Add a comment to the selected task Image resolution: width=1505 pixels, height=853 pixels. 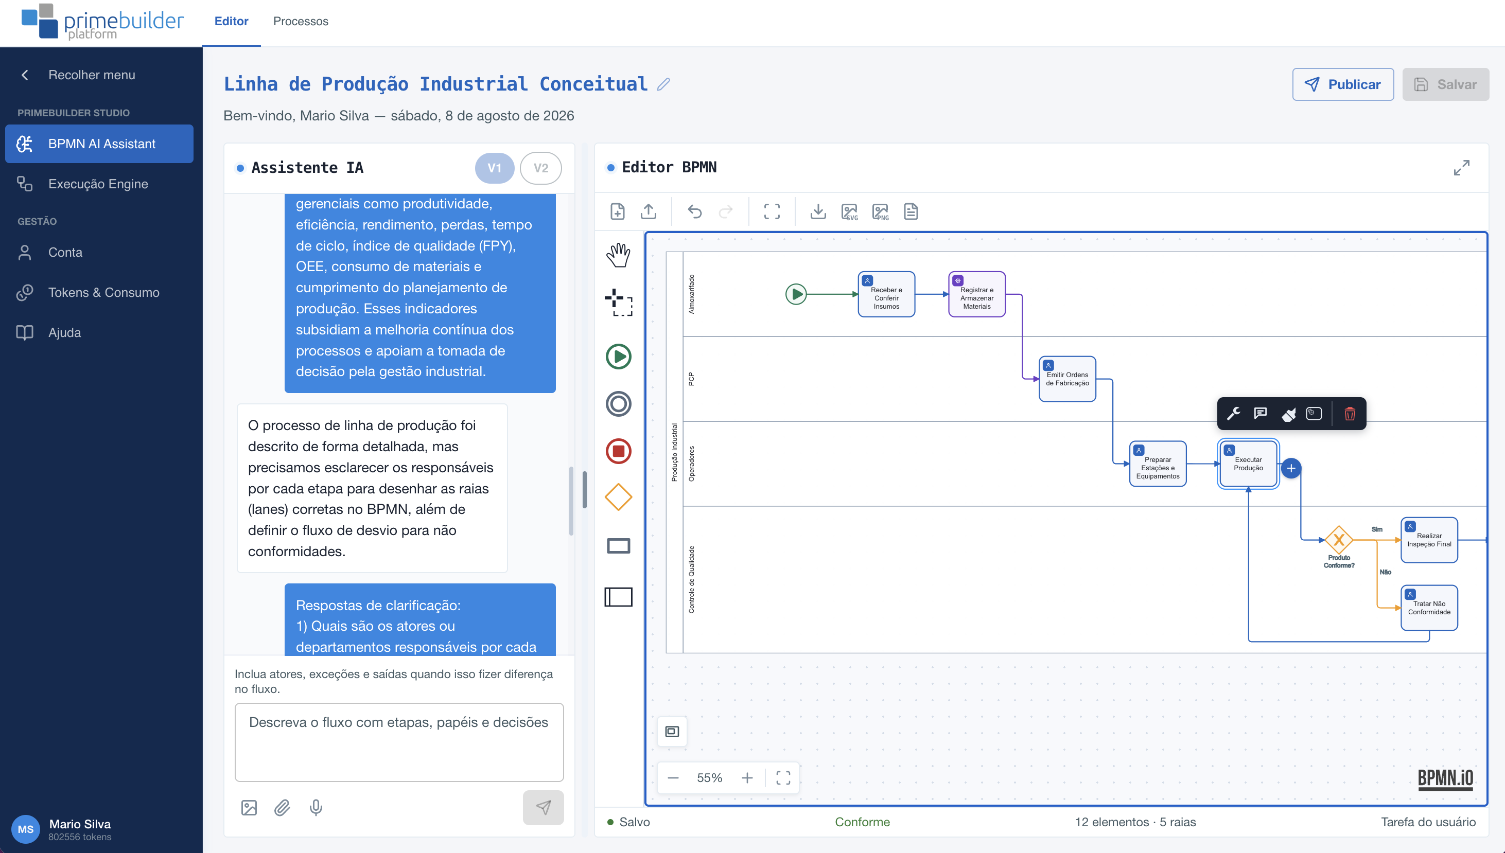tap(1260, 414)
